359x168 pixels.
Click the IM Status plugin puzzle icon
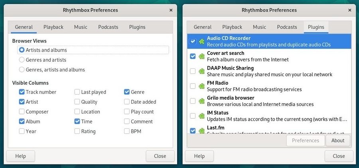201,116
